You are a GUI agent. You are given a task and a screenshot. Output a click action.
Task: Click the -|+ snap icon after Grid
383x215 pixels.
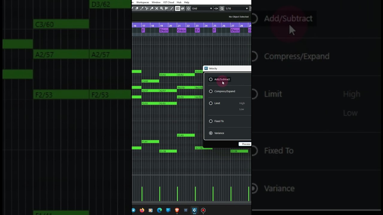click(216, 8)
